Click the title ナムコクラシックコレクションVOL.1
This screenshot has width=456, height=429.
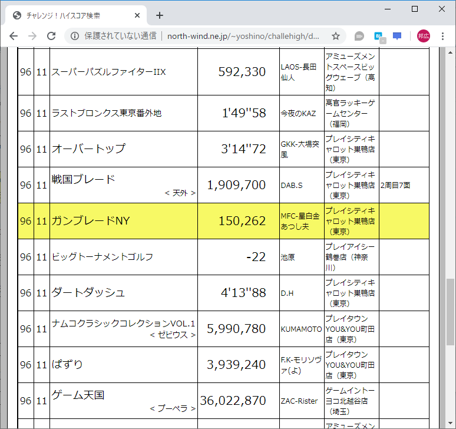(123, 324)
